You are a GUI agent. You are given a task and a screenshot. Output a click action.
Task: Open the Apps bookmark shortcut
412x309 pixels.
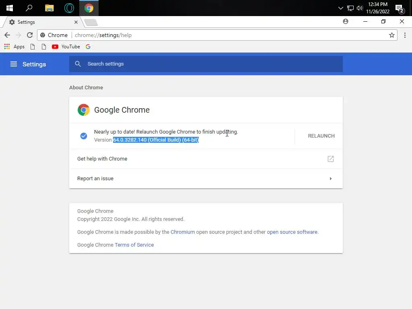(x=14, y=47)
